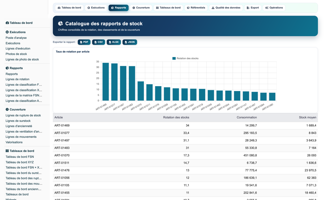Open Lignes de photo de stock
Image resolution: width=324 pixels, height=200 pixels.
[x=22, y=59]
